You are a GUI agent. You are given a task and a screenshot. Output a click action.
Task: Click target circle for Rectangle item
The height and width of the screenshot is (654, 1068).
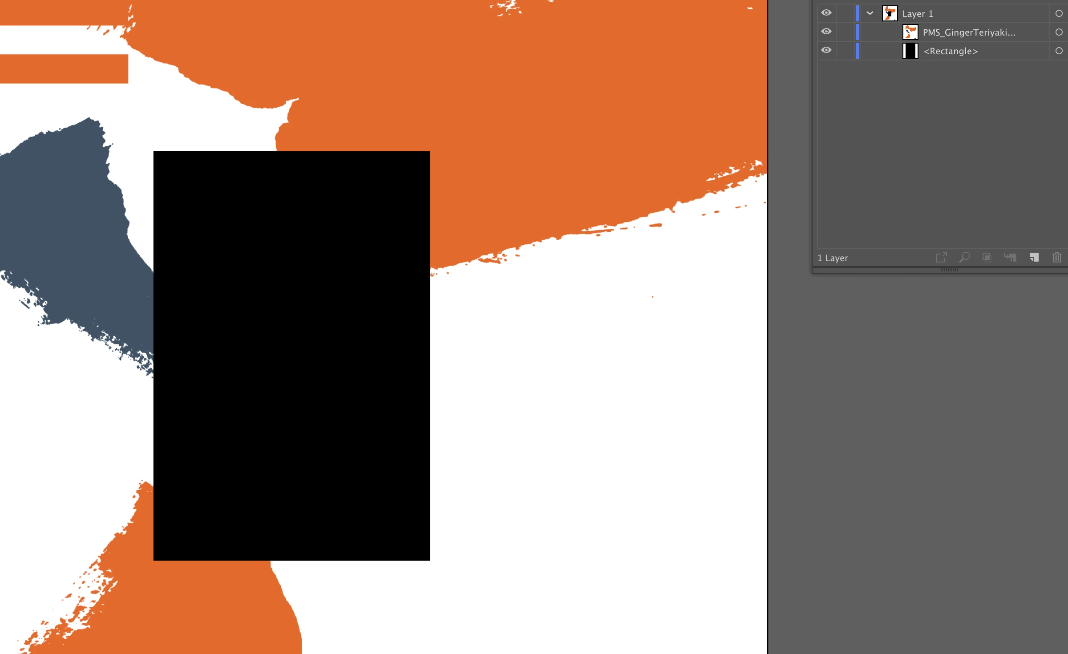coord(1059,51)
